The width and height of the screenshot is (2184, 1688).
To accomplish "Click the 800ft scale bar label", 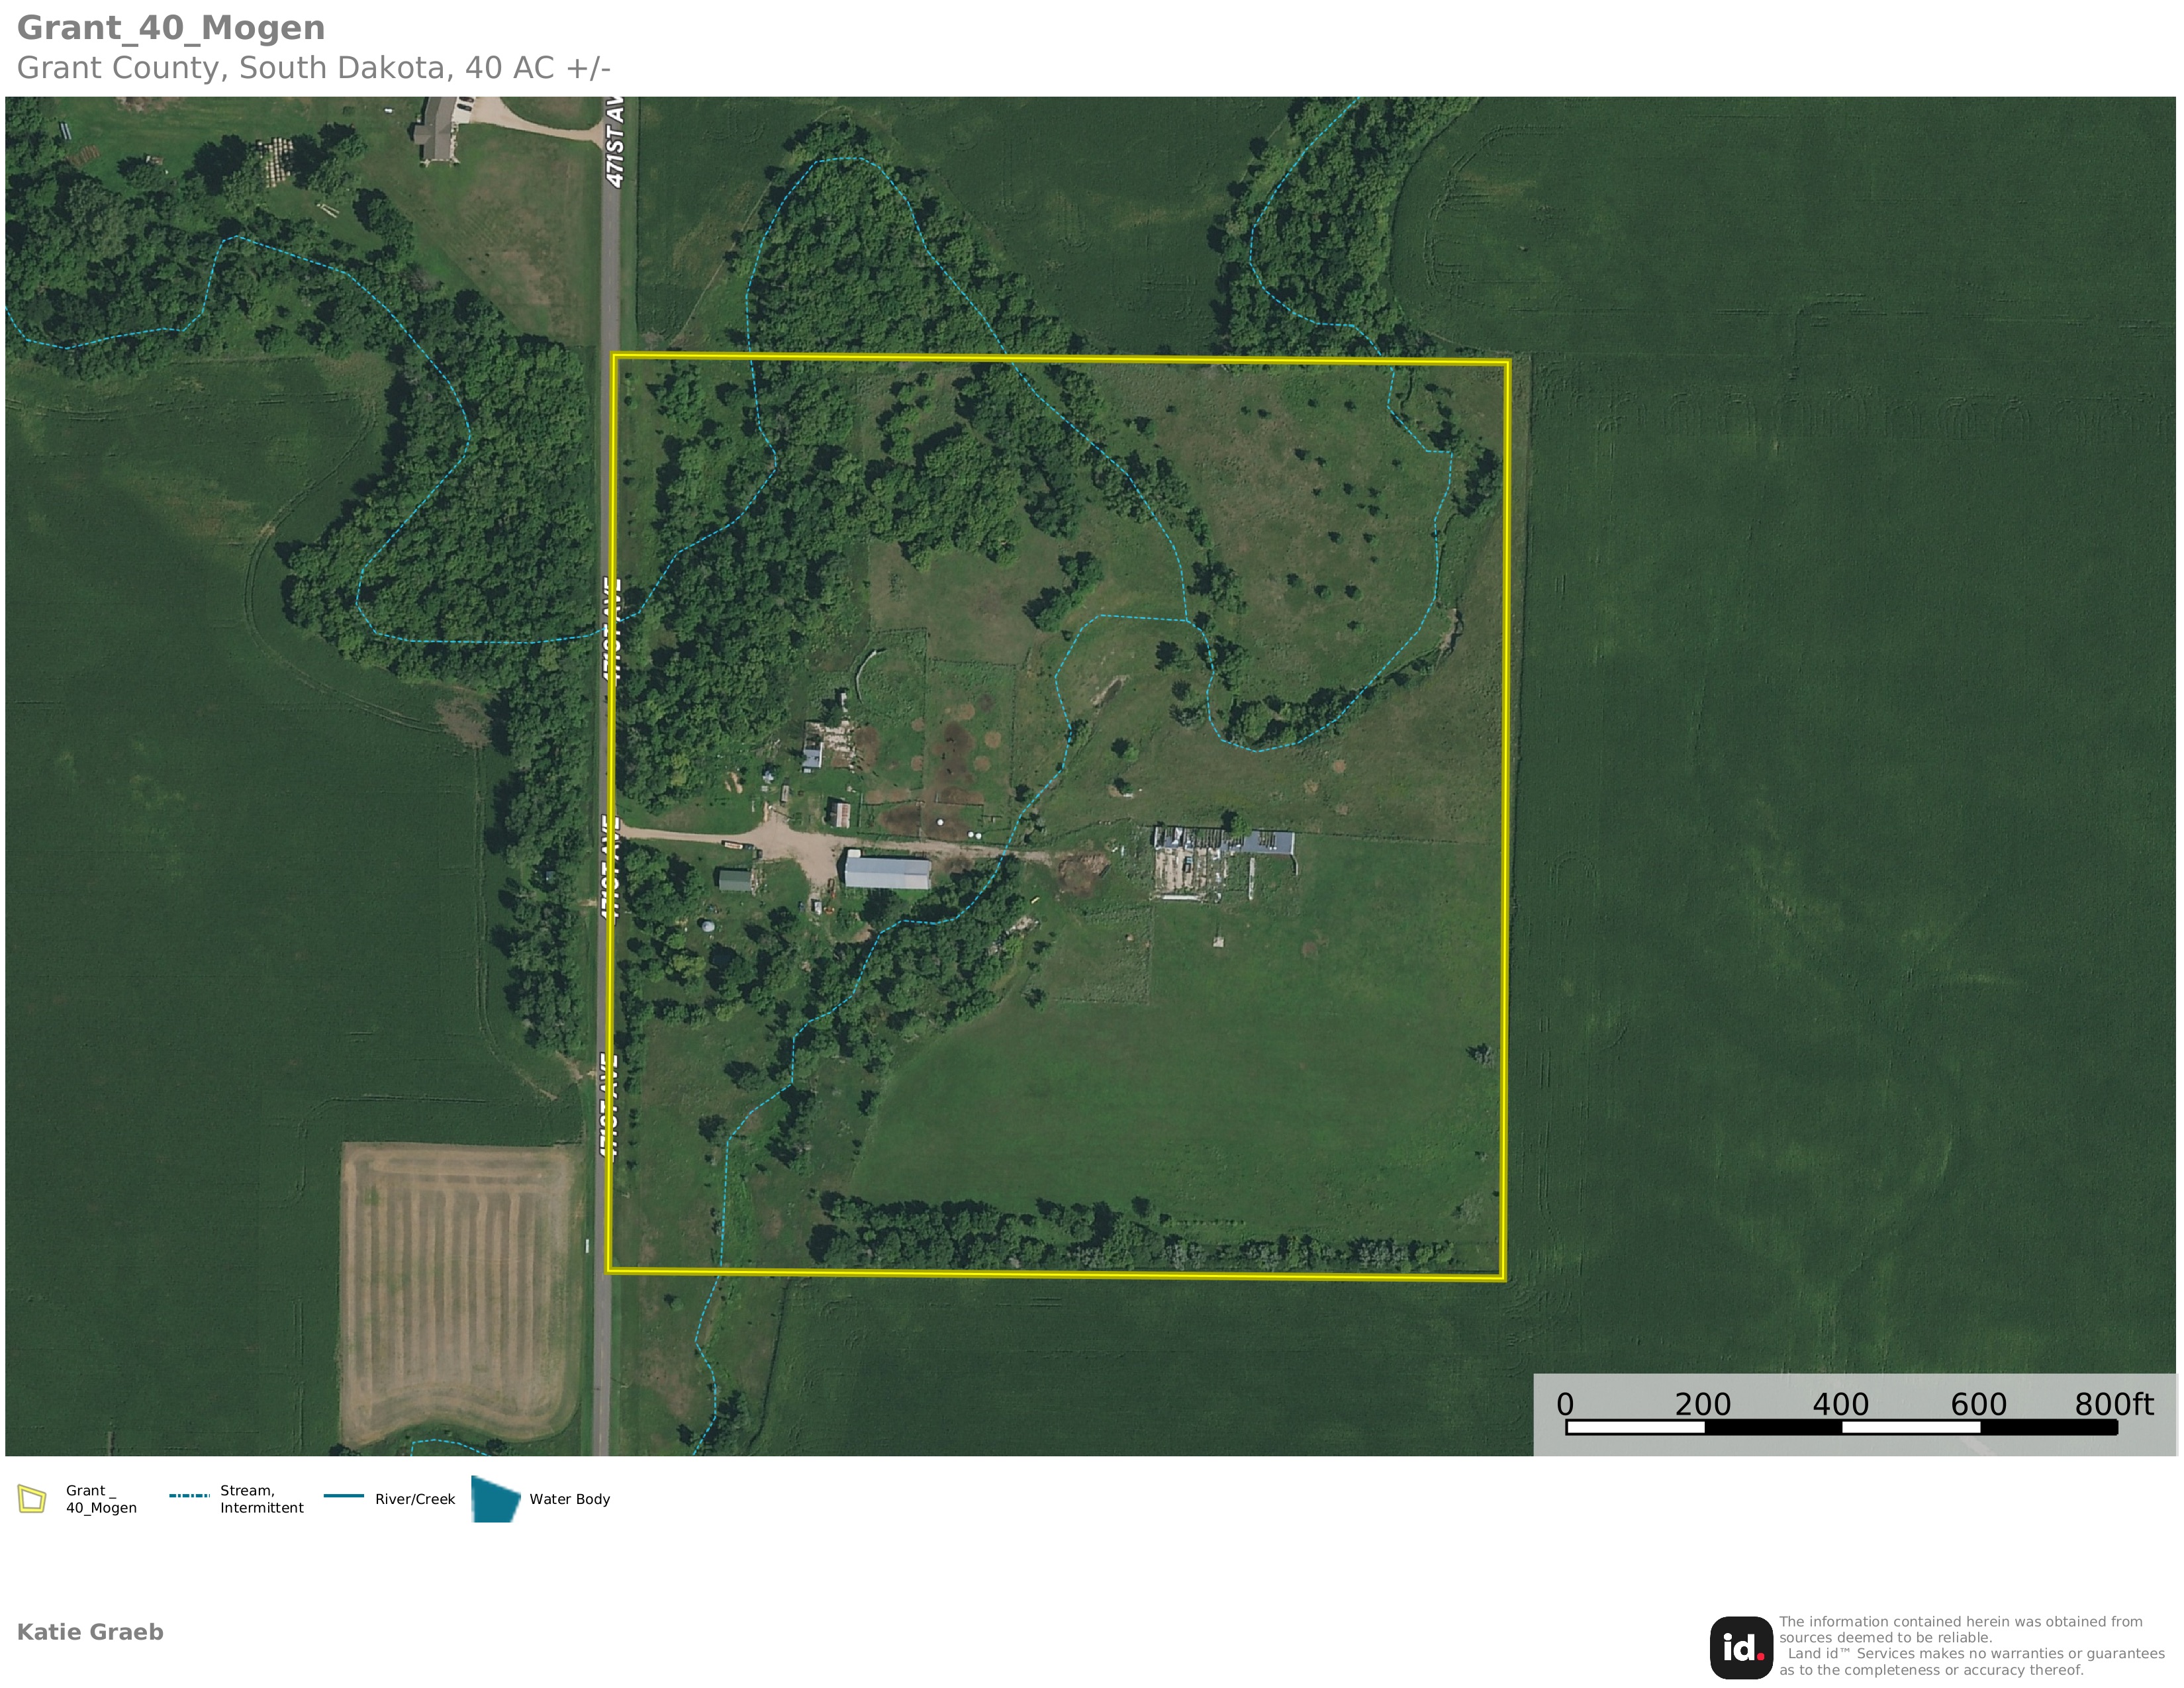I will click(2113, 1404).
